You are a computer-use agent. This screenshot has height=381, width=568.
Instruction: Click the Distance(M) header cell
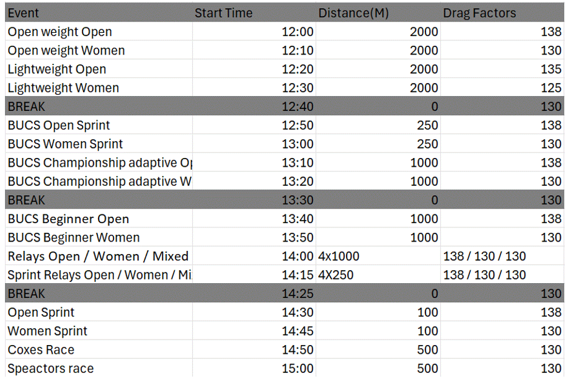point(377,13)
